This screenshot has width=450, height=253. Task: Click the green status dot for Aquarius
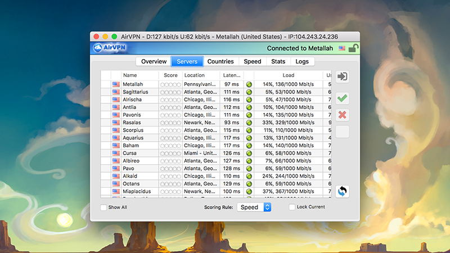point(249,138)
